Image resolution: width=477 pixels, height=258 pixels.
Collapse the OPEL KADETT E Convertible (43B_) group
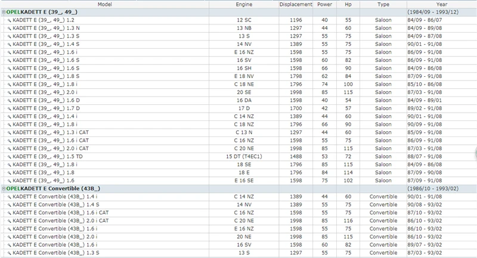(4, 189)
